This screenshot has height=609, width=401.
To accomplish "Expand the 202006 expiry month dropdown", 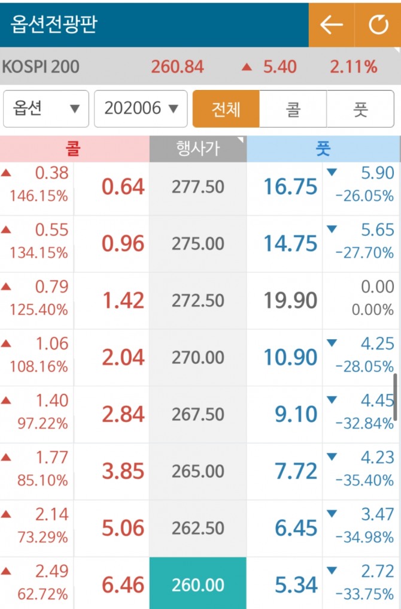I will click(141, 109).
